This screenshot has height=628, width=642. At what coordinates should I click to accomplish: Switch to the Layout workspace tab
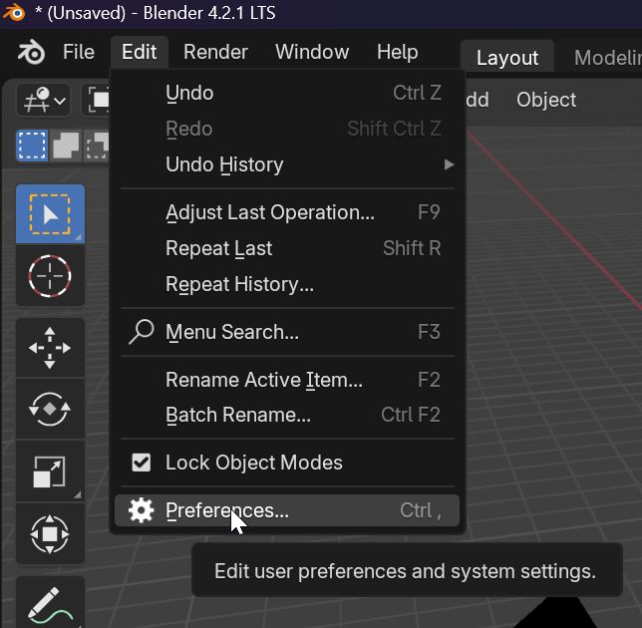(507, 57)
